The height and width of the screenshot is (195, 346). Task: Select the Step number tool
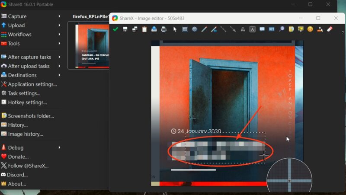[272, 29]
